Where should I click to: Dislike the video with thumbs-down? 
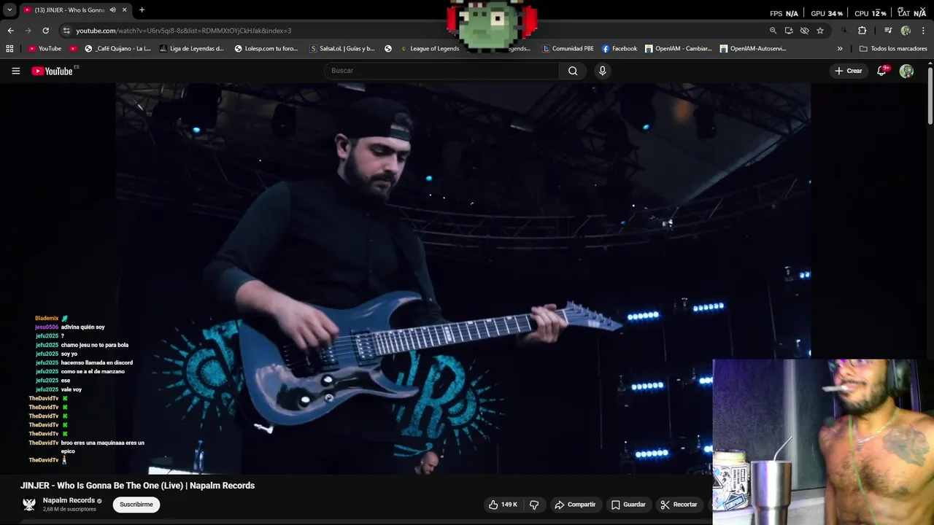point(534,505)
